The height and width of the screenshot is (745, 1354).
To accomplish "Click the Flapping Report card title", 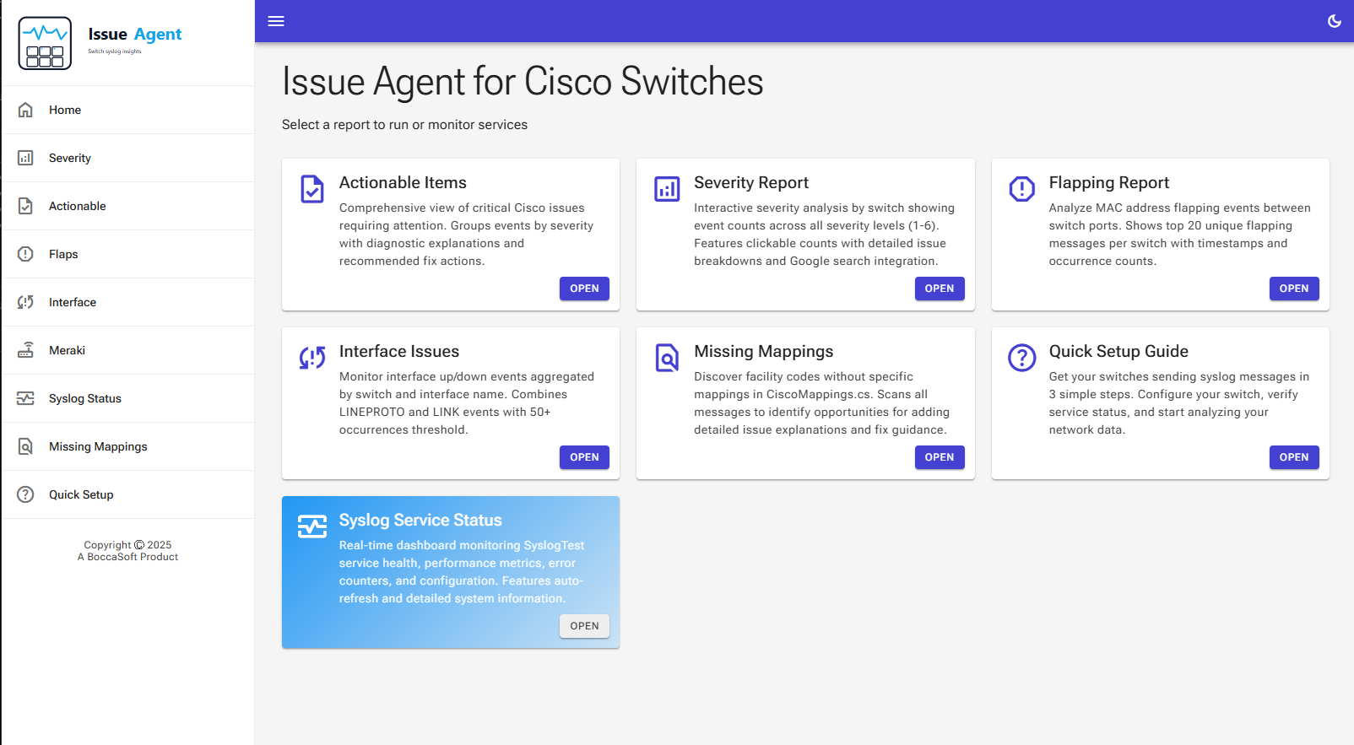I will click(1109, 183).
